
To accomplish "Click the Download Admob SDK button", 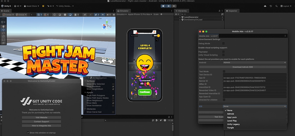I will [243, 67].
